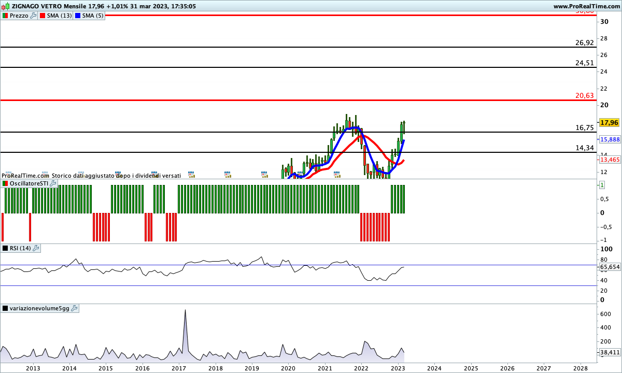Click the red 13,465 SMA value tag
Viewport: 622px width, 373px height.
click(610, 160)
